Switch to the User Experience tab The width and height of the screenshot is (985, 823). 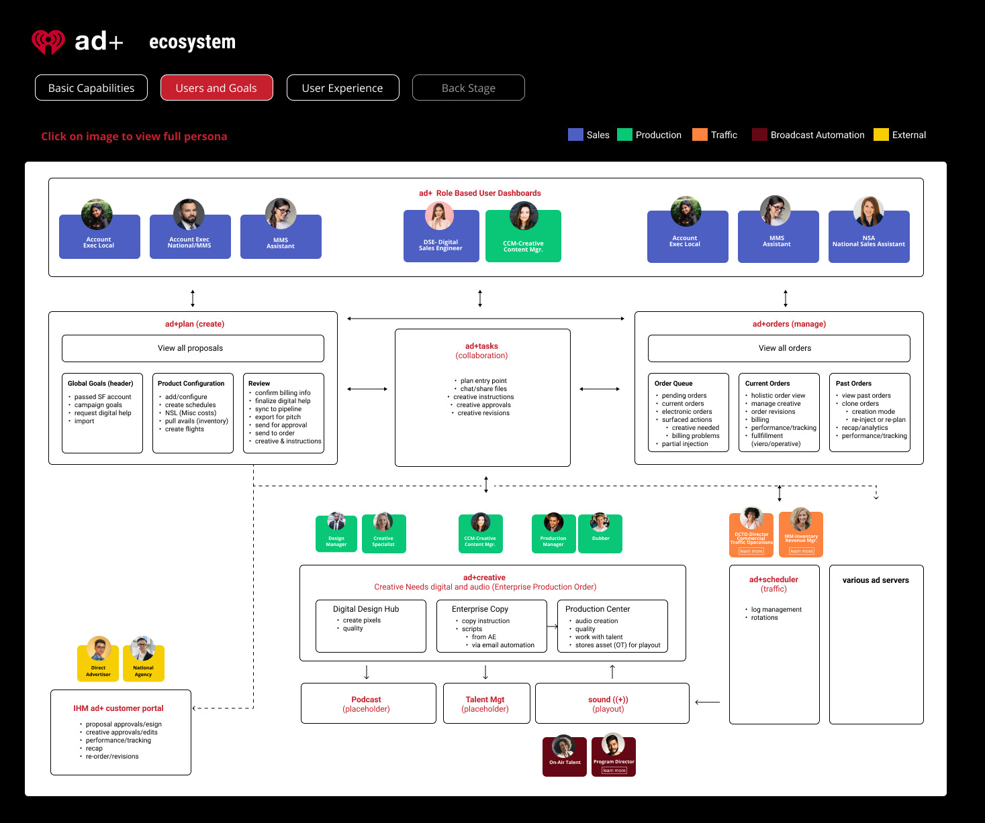(x=342, y=88)
